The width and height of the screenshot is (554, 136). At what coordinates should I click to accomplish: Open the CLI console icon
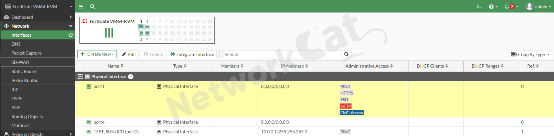[x=479, y=7]
